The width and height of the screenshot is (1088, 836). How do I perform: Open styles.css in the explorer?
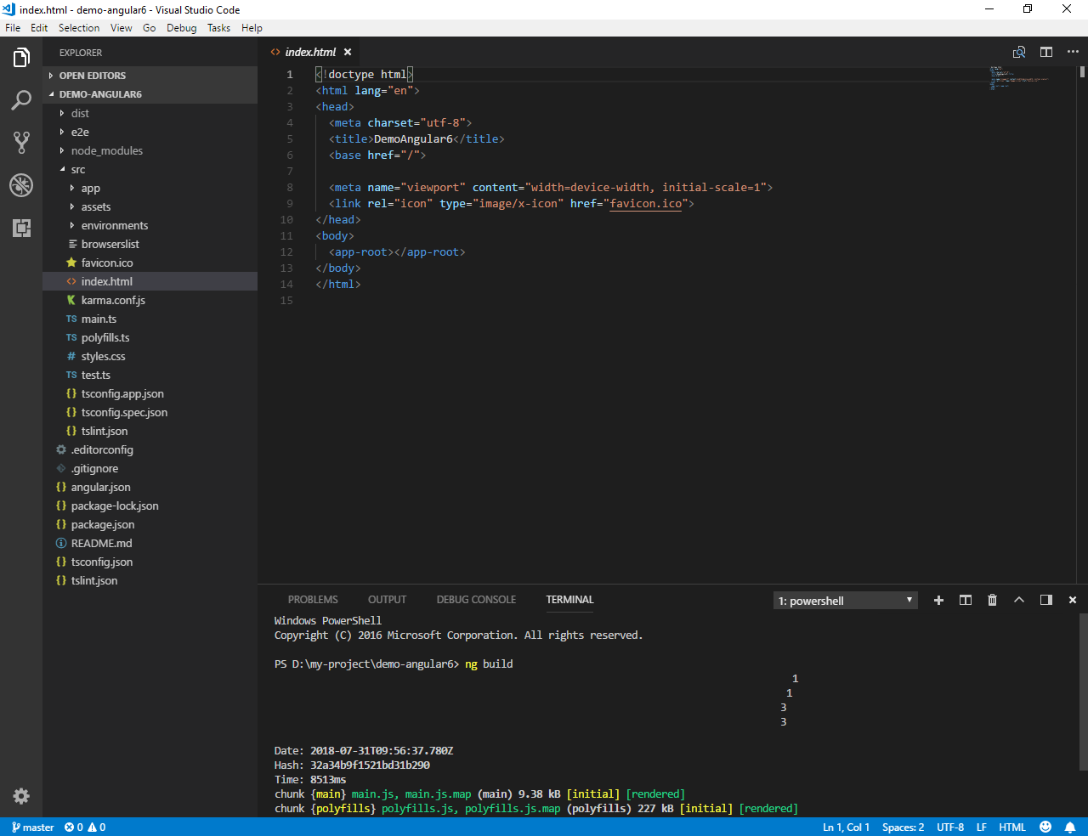tap(150, 356)
